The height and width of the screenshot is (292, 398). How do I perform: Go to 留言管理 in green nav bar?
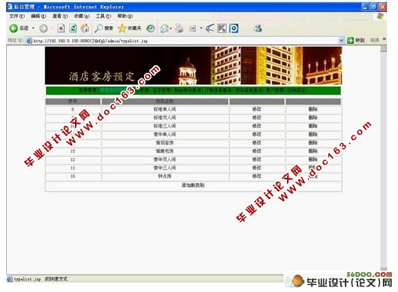point(162,91)
